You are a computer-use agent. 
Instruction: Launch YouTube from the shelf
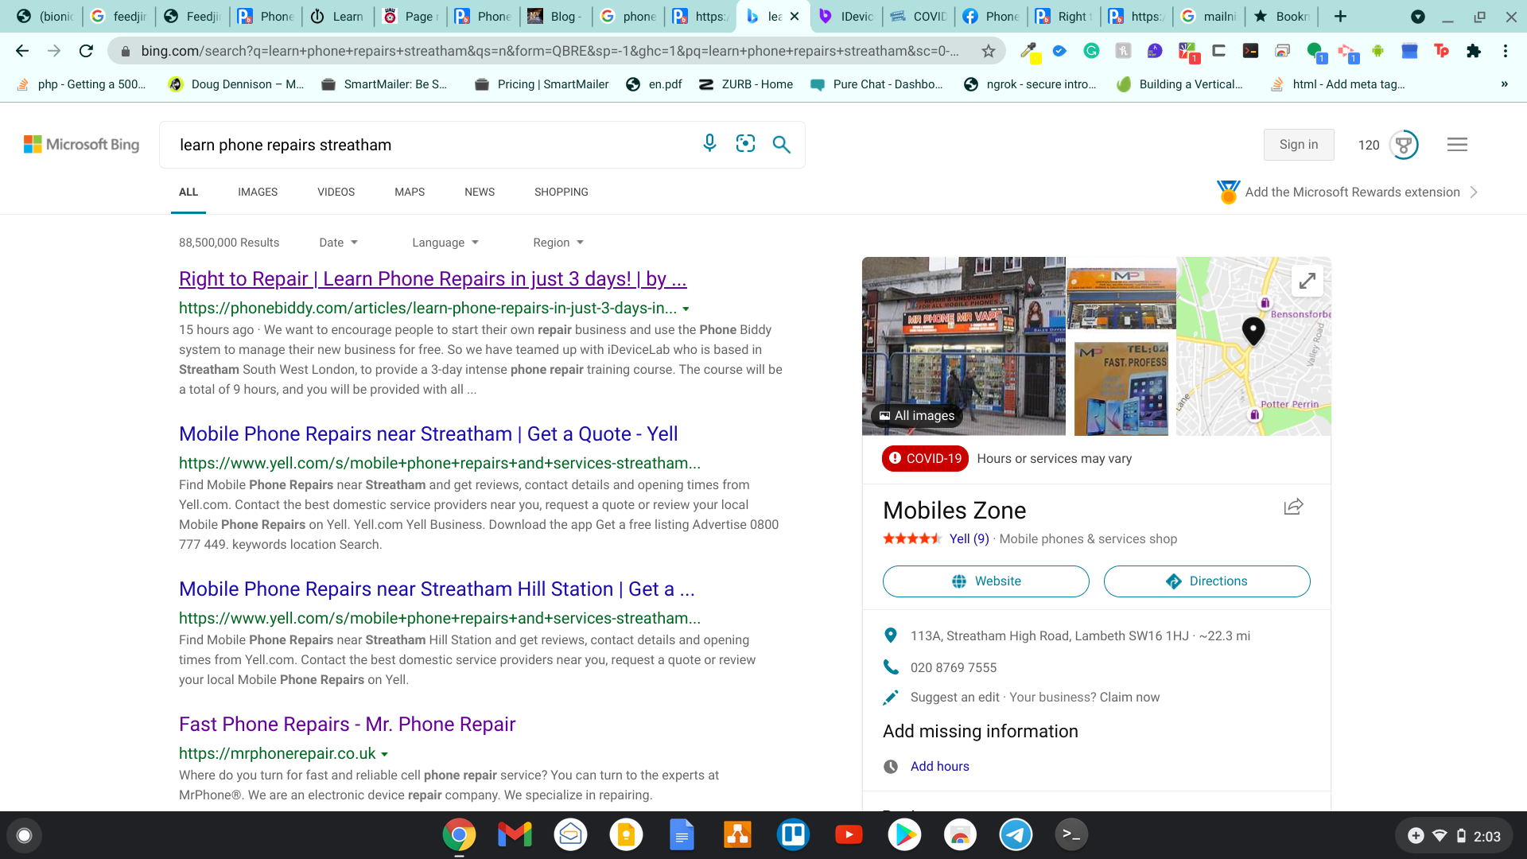[x=849, y=834]
